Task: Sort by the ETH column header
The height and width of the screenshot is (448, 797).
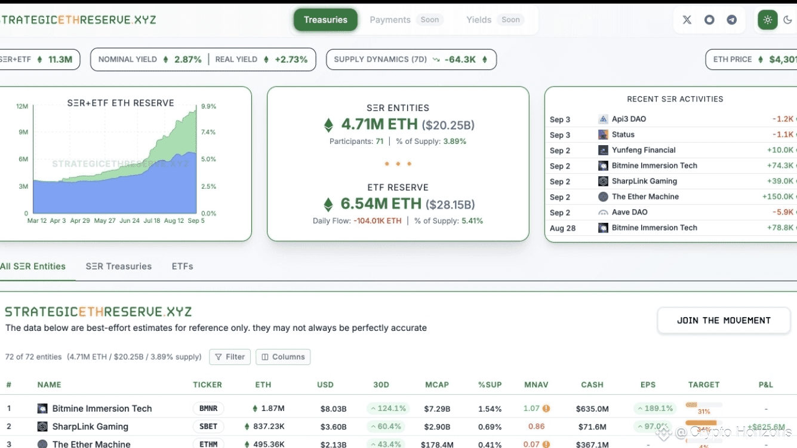Action: point(263,385)
